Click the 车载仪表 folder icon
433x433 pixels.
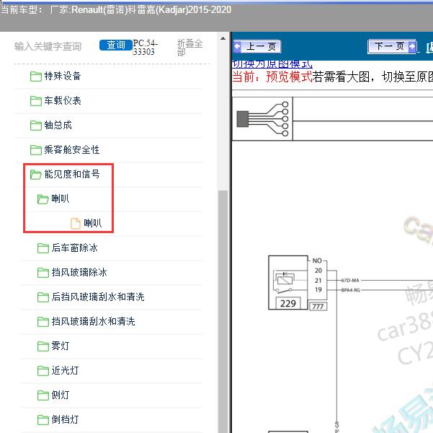[36, 101]
